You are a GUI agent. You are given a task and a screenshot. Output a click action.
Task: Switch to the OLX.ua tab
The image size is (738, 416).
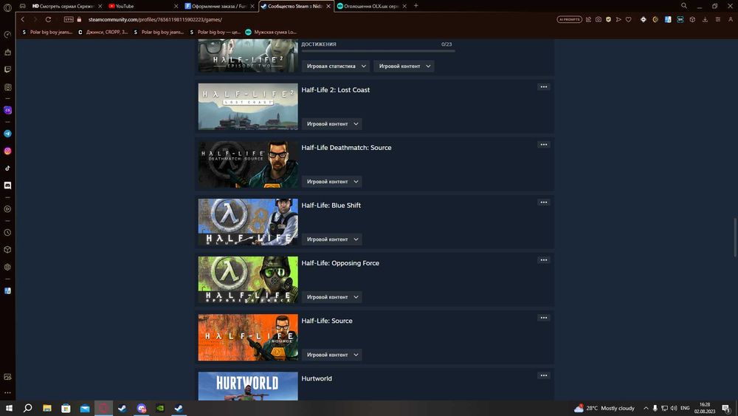(x=371, y=6)
